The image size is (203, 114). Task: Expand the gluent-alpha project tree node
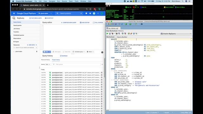tap(14, 51)
